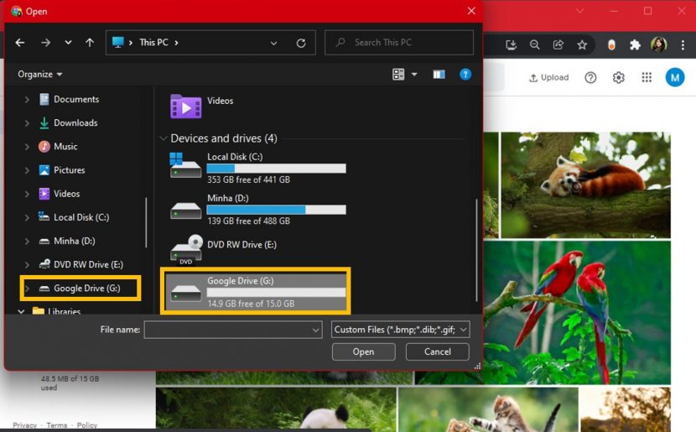Expand the Documents tree node

27,100
